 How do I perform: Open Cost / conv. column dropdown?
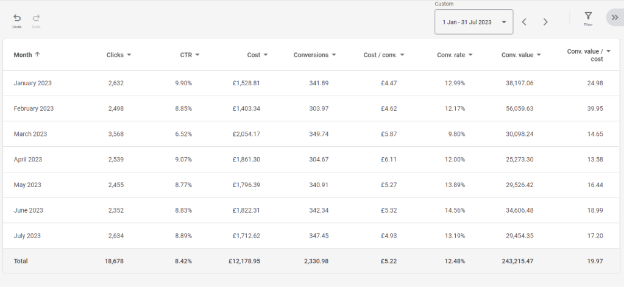(402, 55)
